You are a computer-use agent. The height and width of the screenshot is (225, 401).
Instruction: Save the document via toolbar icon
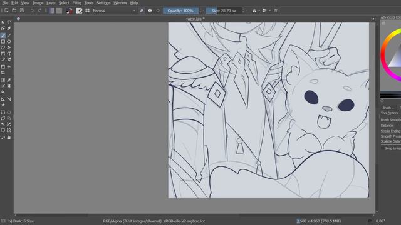pyautogui.click(x=22, y=11)
